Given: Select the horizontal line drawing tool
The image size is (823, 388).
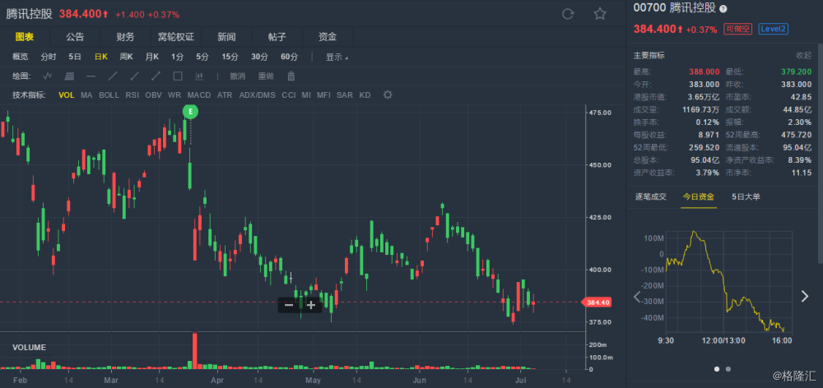Looking at the screenshot, I should click(x=91, y=76).
